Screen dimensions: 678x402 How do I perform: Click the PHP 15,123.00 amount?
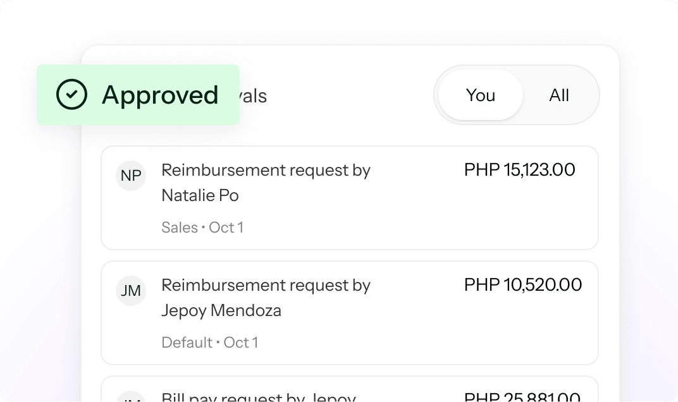click(519, 170)
